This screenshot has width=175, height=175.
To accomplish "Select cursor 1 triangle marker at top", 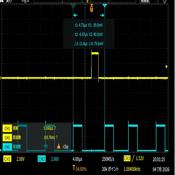I will [x=105, y=6].
